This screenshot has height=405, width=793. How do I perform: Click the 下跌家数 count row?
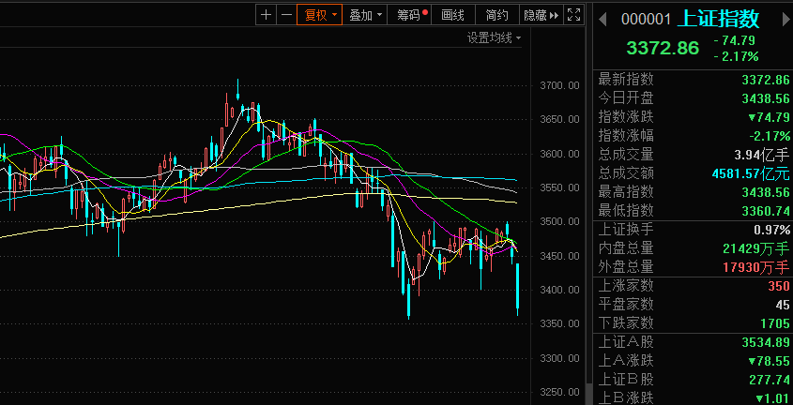click(693, 322)
